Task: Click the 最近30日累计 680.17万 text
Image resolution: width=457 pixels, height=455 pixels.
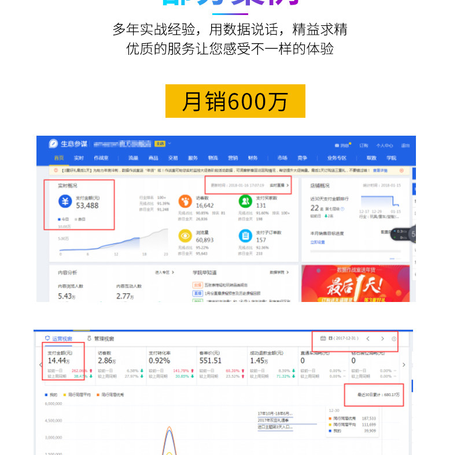Action: point(378,395)
